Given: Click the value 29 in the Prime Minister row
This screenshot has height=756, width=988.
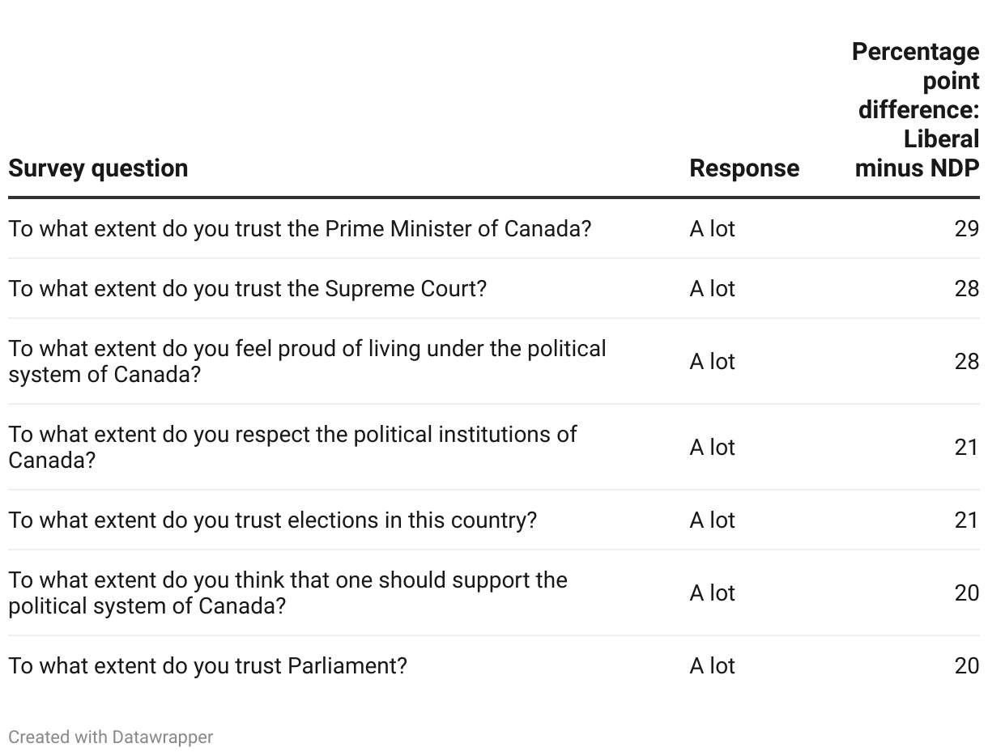Looking at the screenshot, I should (967, 229).
